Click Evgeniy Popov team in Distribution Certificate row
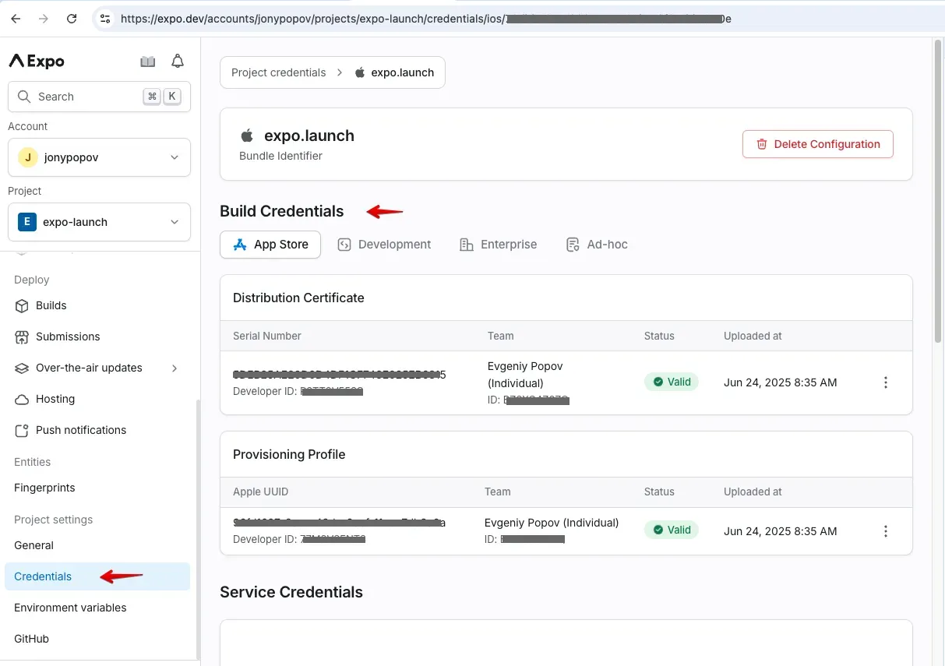Screen dimensions: 945x666 click(x=525, y=375)
